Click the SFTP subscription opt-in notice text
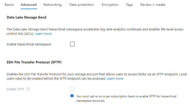191x105 pixels. (126, 98)
